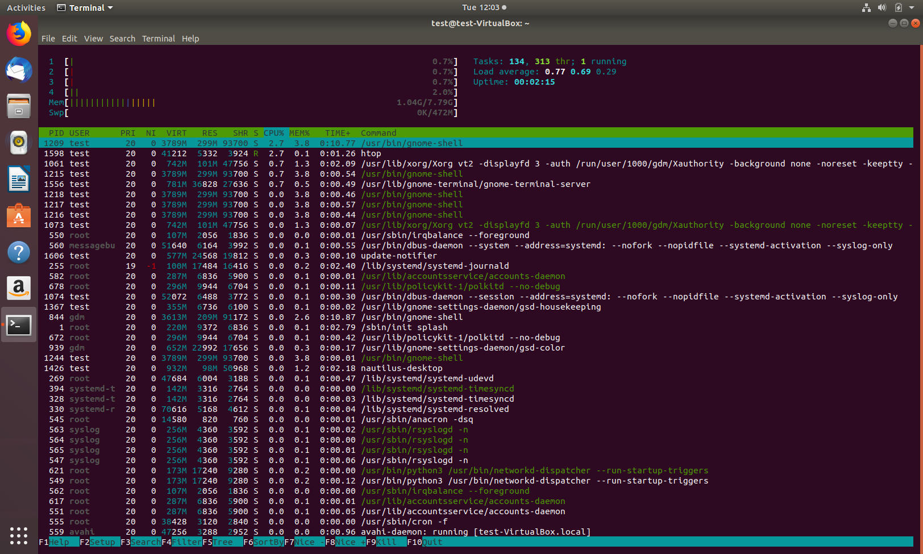Select the systemd-resolved process row
Image resolution: width=923 pixels, height=554 pixels.
click(x=476, y=409)
